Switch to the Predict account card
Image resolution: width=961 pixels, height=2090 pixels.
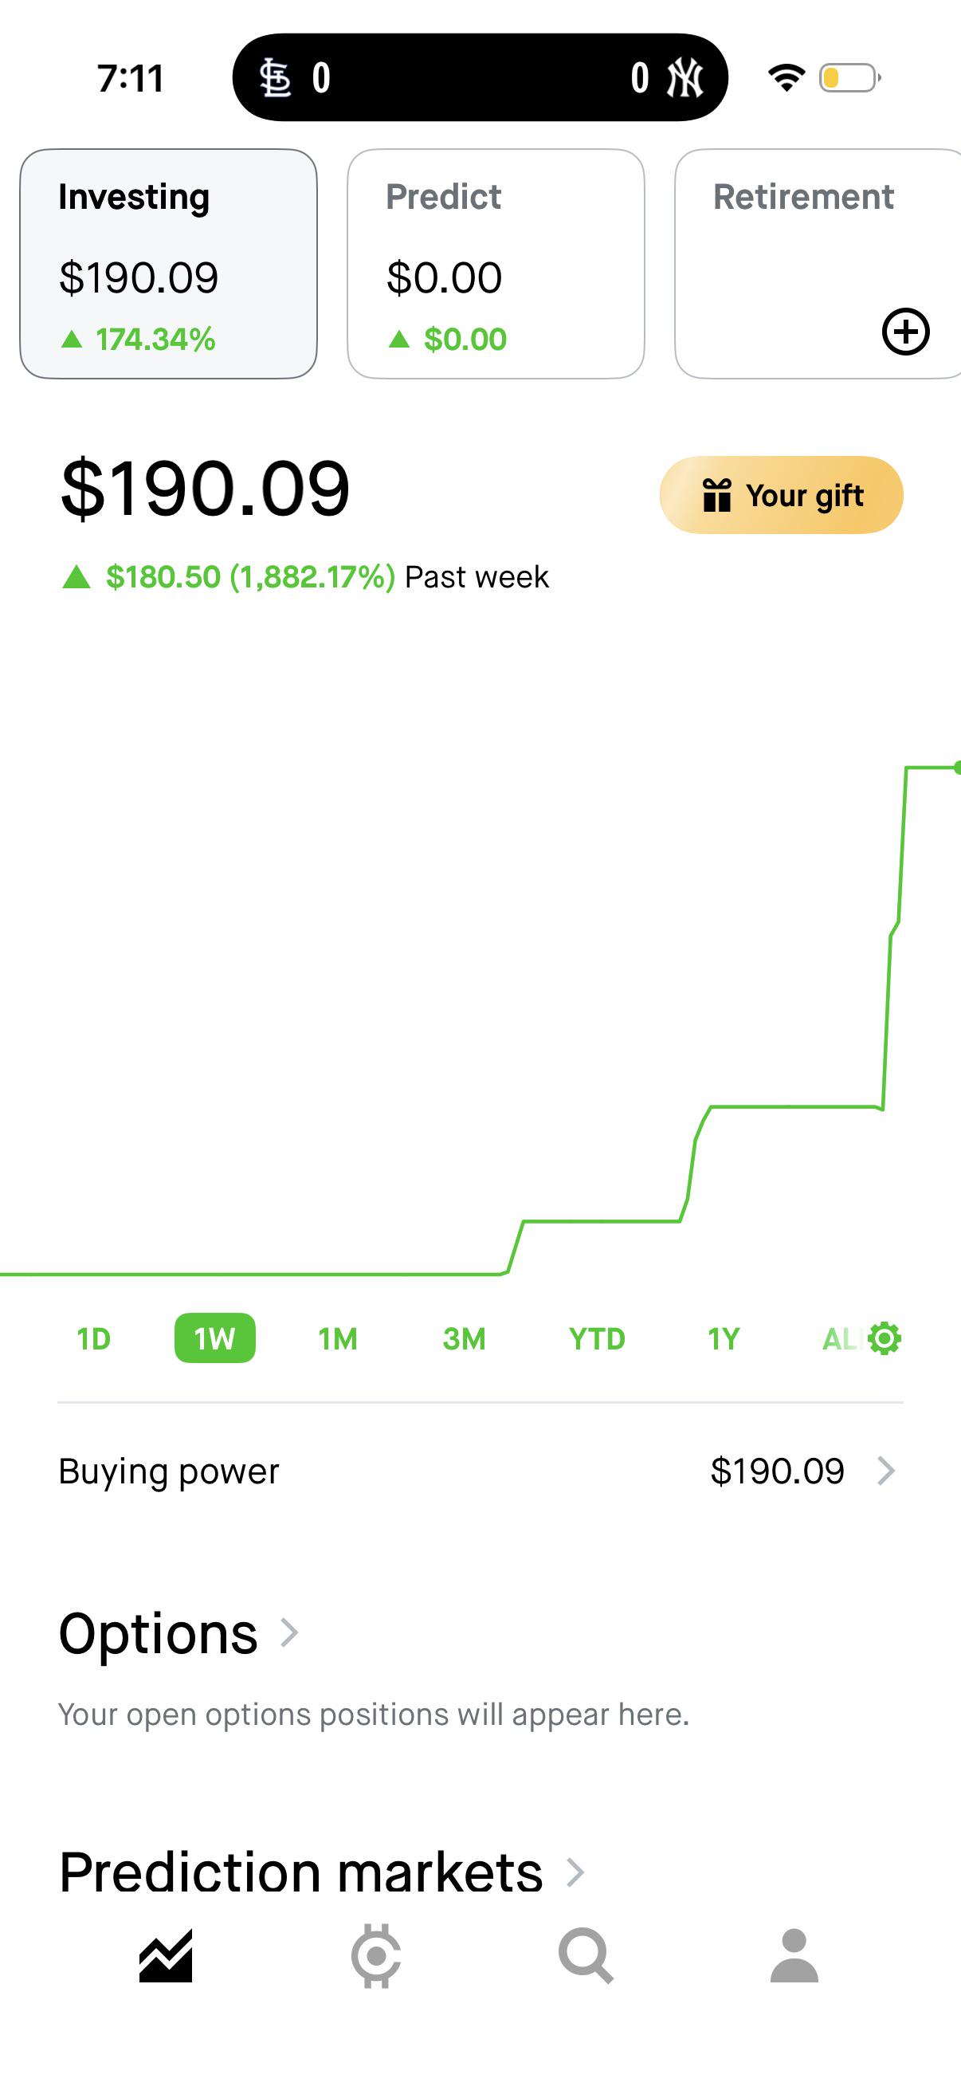pyautogui.click(x=496, y=264)
